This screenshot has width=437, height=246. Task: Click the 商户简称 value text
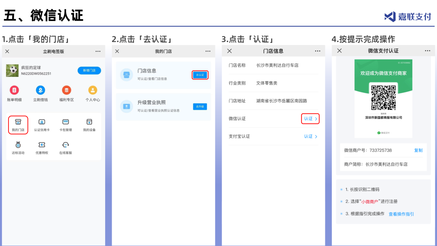[x=386, y=164]
